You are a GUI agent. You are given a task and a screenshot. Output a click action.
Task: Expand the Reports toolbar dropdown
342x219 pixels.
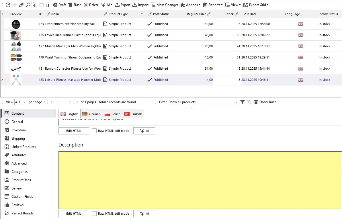click(x=212, y=5)
